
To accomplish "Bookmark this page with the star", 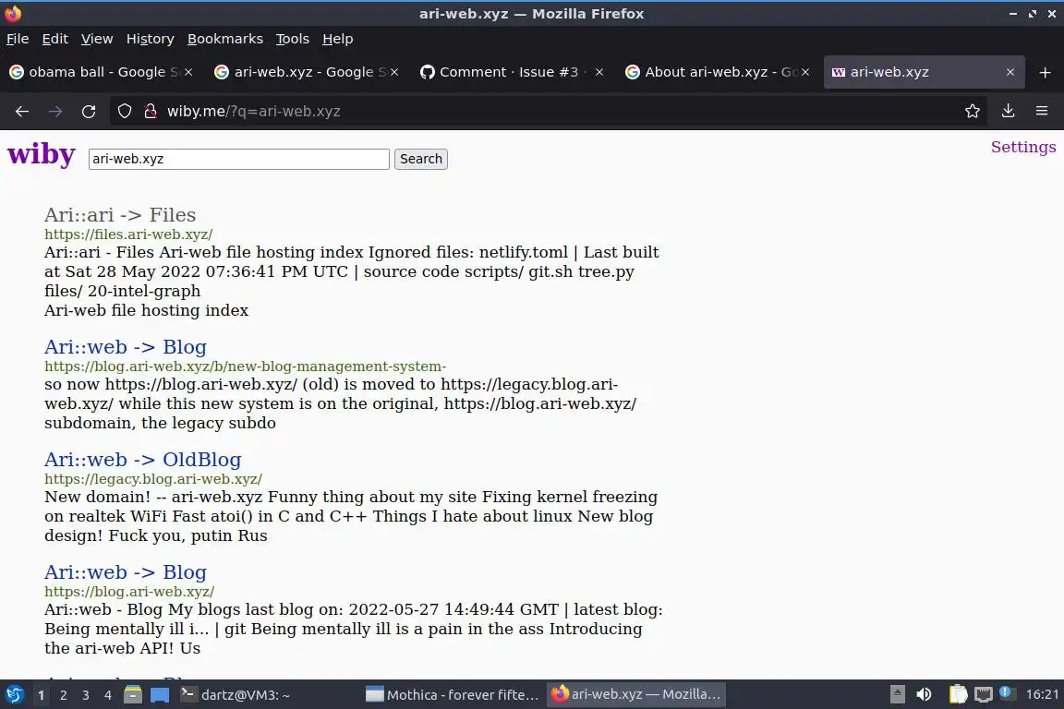I will (972, 112).
